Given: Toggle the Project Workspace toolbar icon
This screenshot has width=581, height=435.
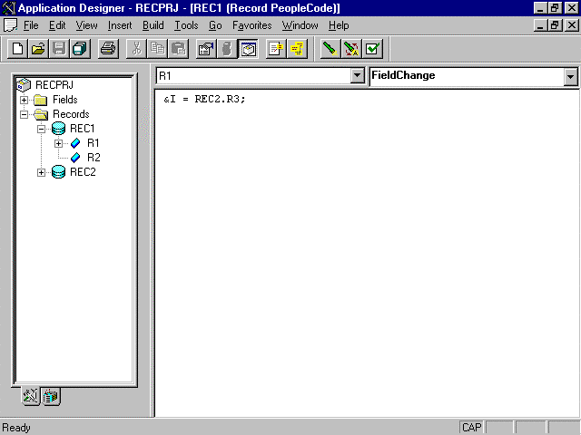Looking at the screenshot, I should point(248,48).
